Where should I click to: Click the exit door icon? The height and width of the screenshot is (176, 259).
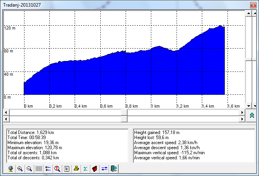[114, 169]
